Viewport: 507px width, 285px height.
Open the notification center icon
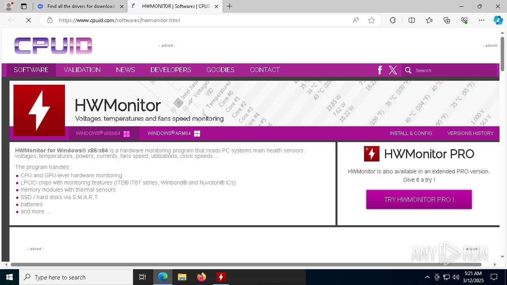[x=494, y=277]
